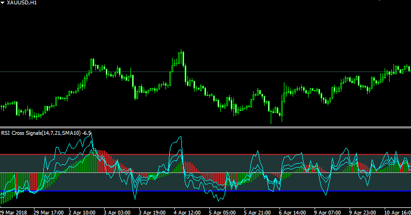Click the 3 Apr 19:00 time axis label
This screenshot has width=411, height=215.
(152, 212)
